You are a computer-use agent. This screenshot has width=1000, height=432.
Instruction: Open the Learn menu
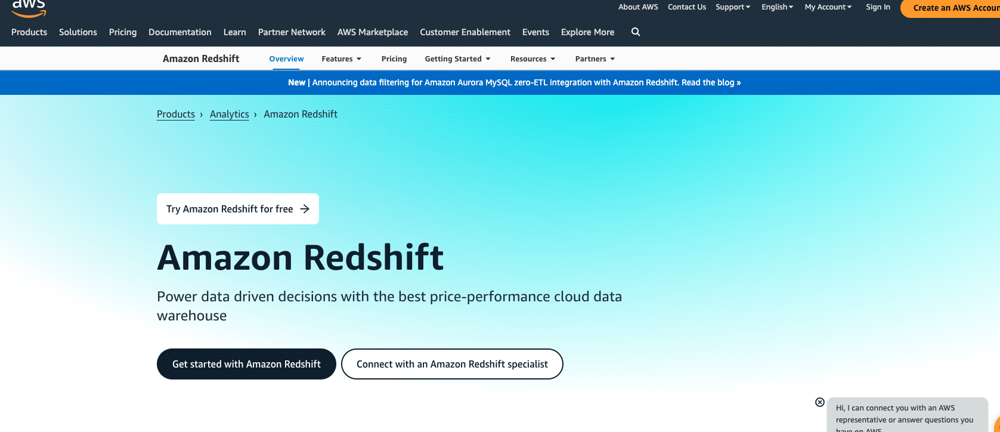(x=234, y=32)
